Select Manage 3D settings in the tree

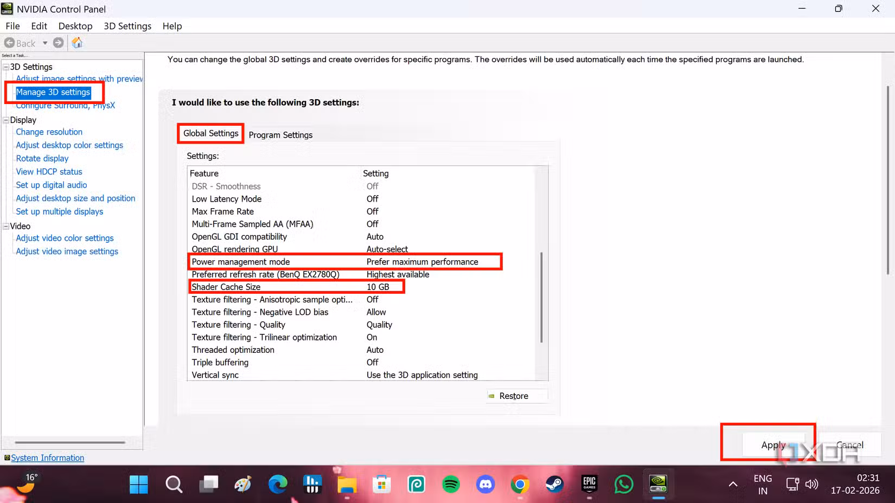click(x=53, y=92)
